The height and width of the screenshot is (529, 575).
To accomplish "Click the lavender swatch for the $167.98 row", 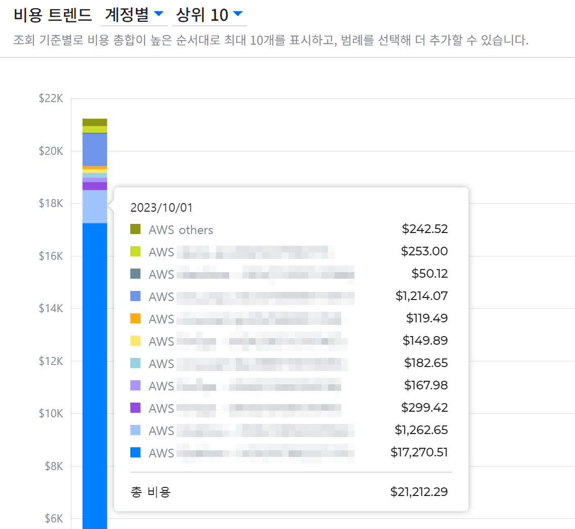I will click(135, 385).
